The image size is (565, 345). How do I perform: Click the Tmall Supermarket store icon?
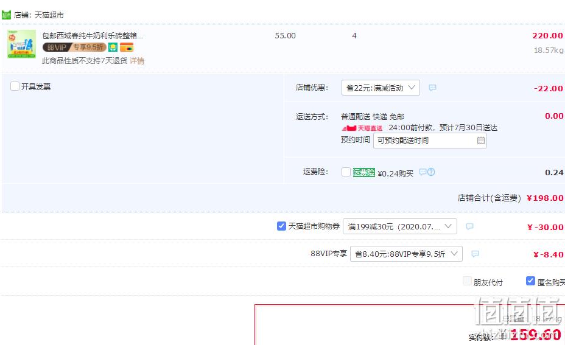point(6,15)
